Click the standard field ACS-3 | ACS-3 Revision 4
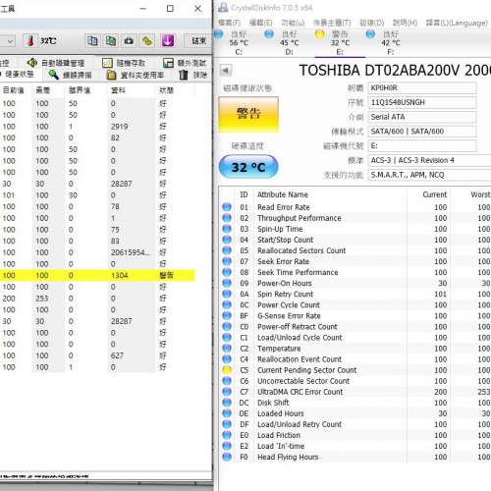The height and width of the screenshot is (491, 491). click(x=429, y=160)
